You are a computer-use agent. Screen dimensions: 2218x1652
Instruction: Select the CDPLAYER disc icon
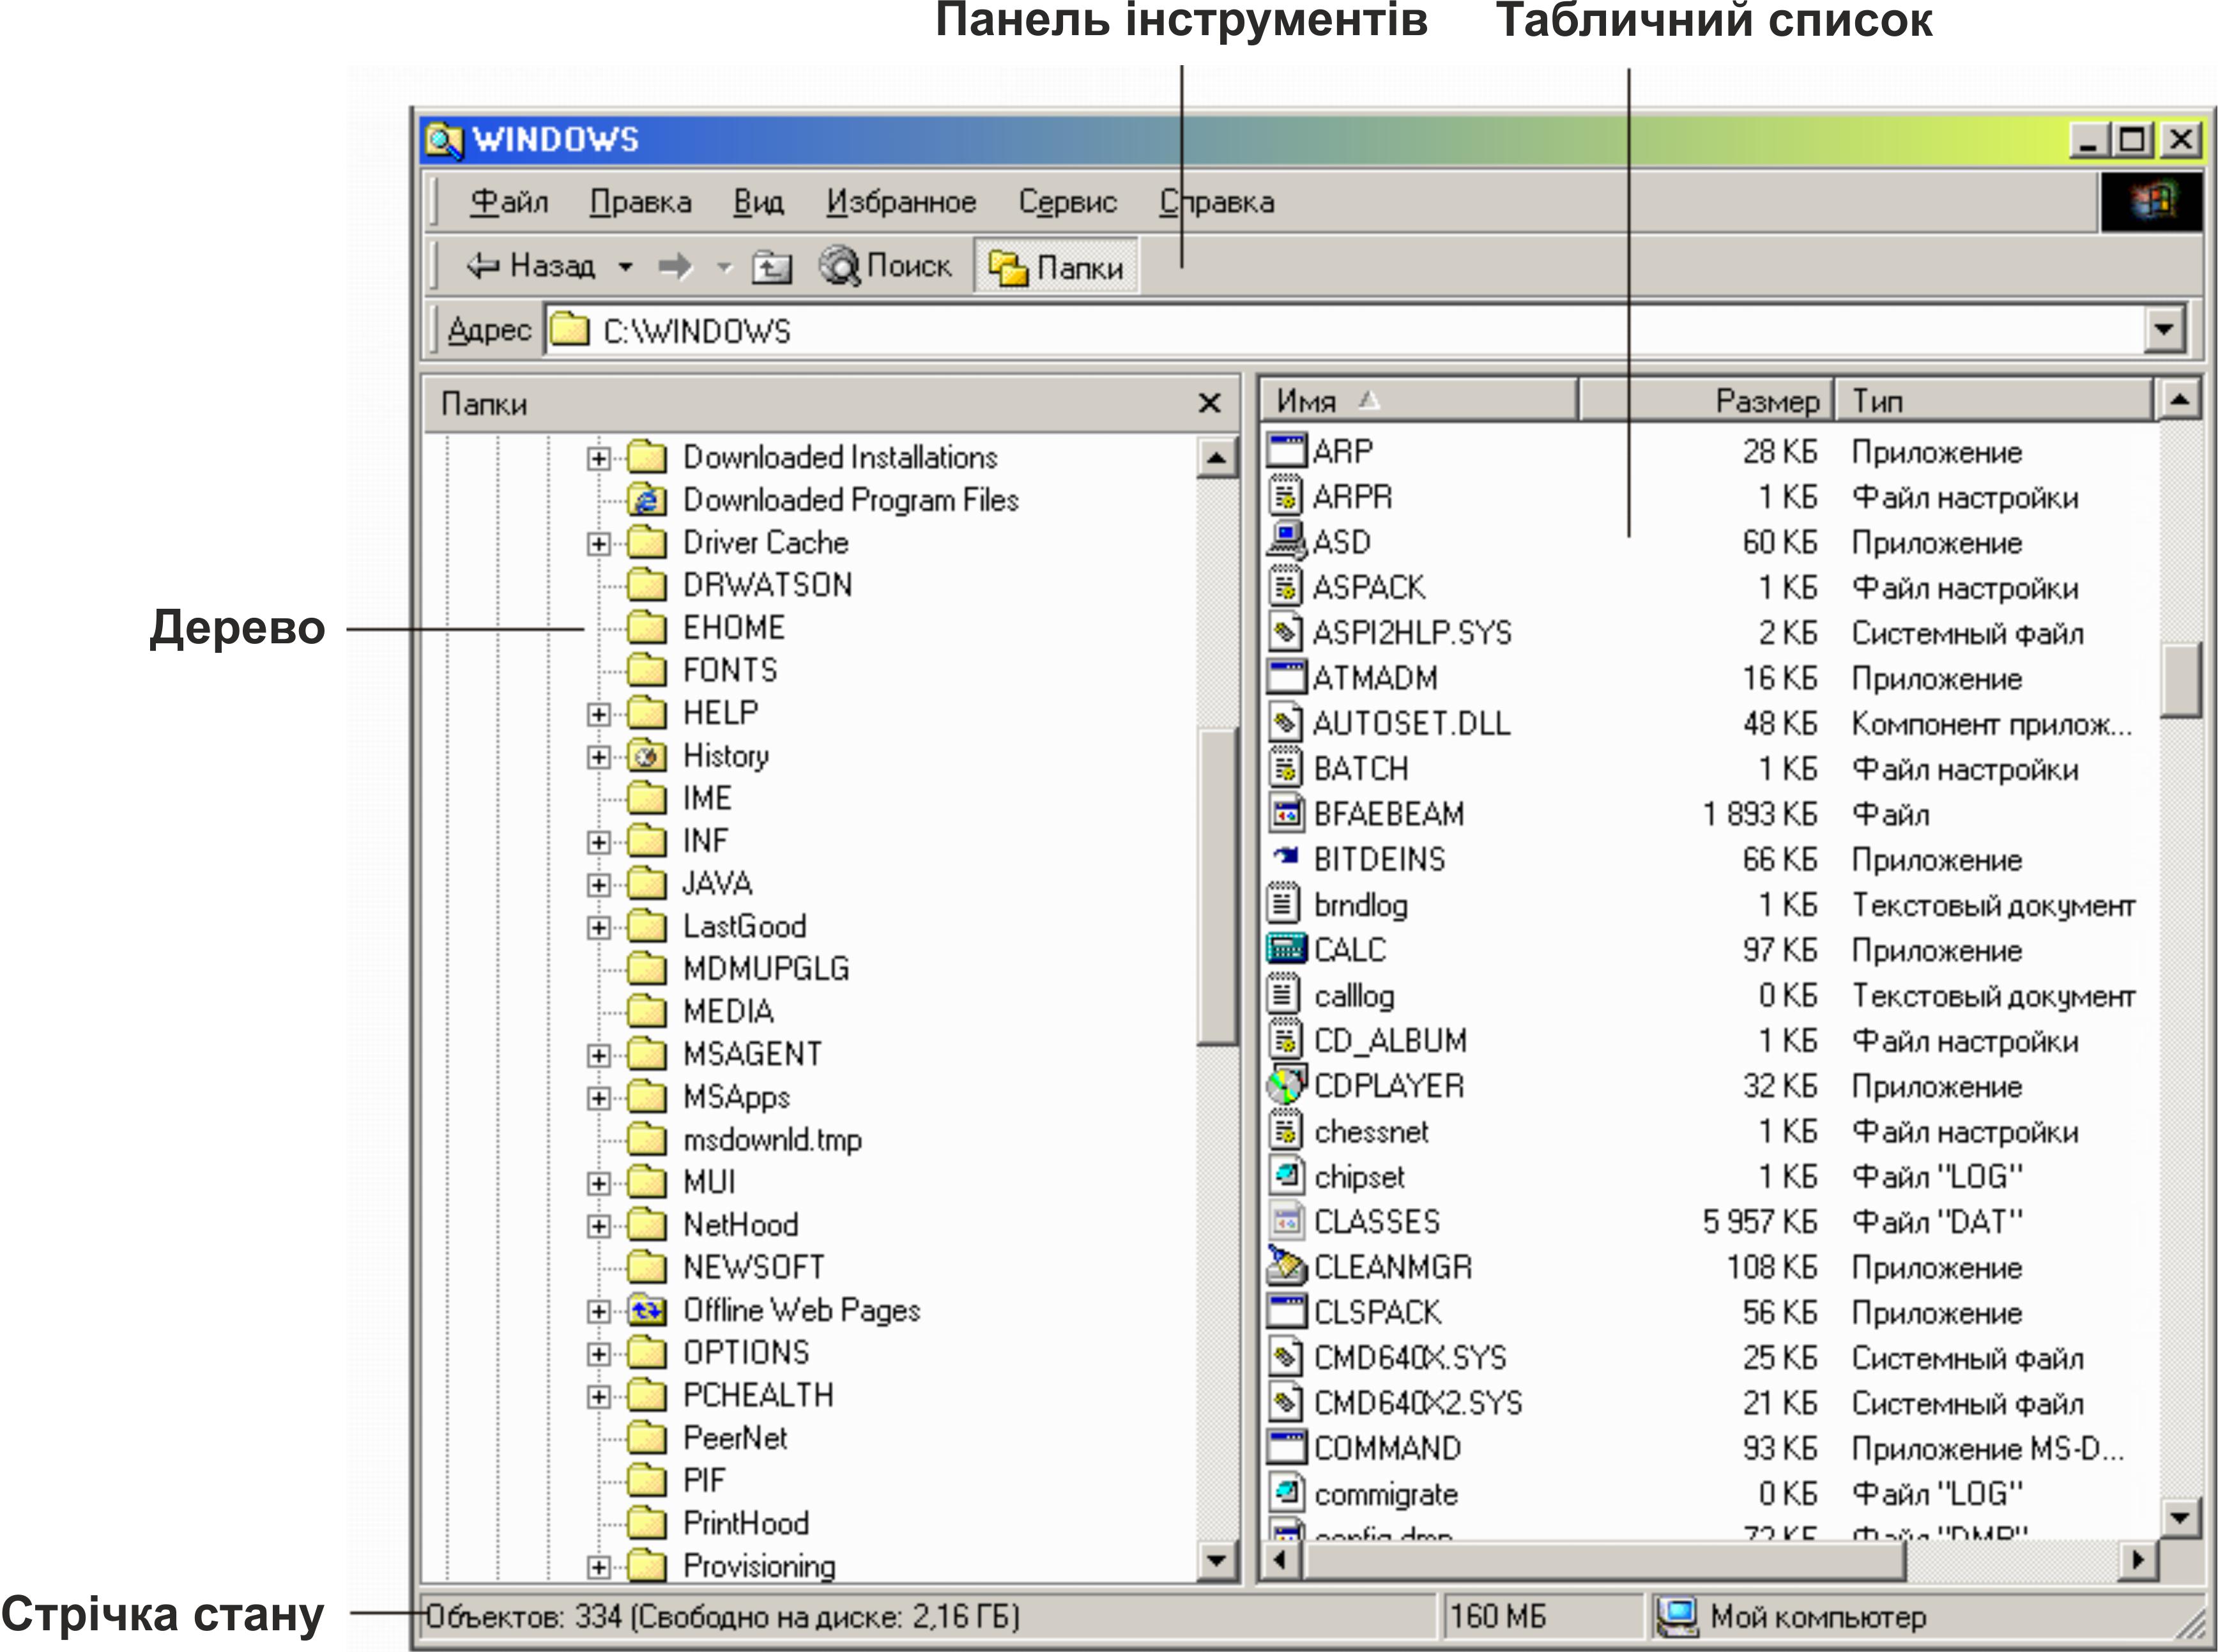coord(1286,1085)
